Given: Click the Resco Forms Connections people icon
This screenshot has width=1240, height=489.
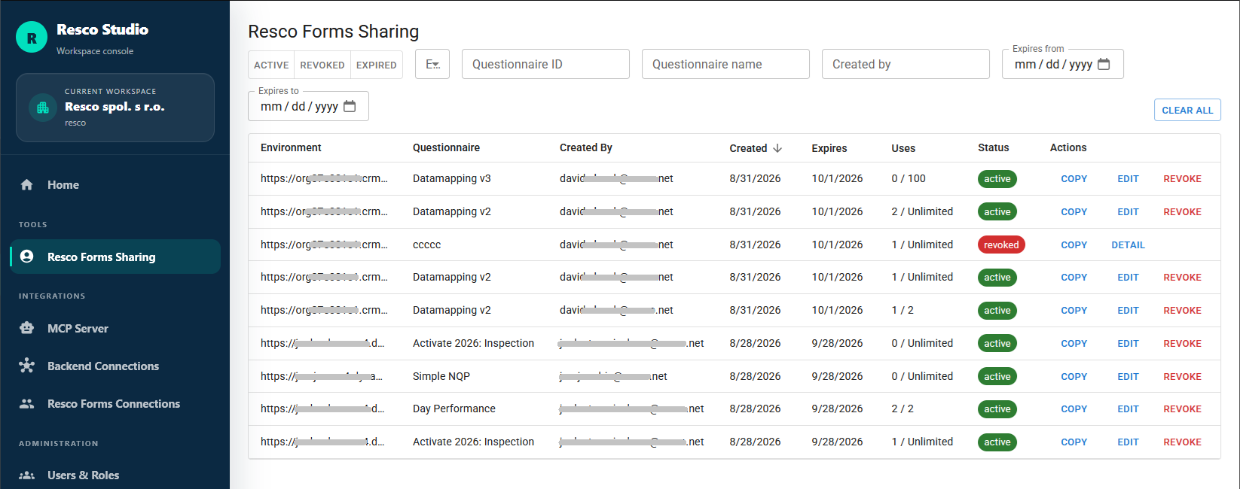Looking at the screenshot, I should pyautogui.click(x=27, y=403).
